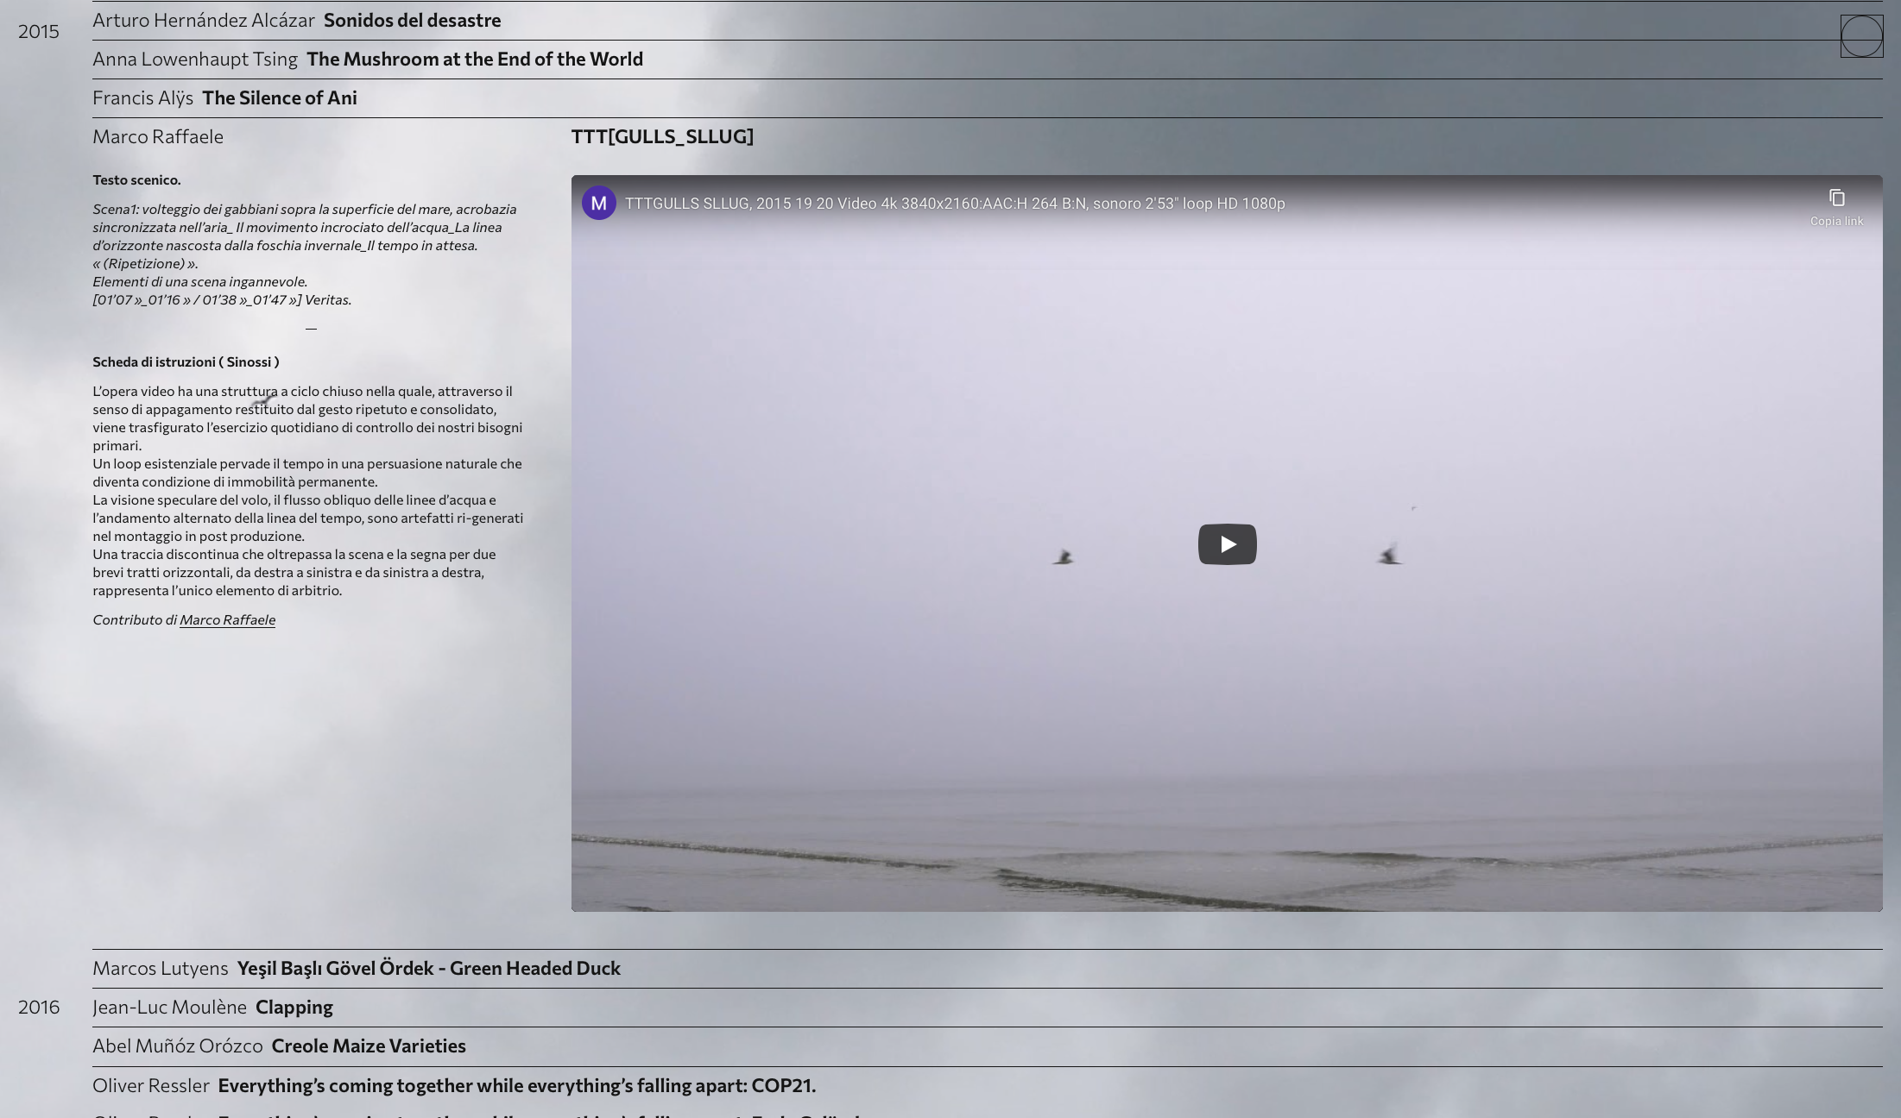Play the TTTGULLS SLLUG video

click(x=1227, y=544)
